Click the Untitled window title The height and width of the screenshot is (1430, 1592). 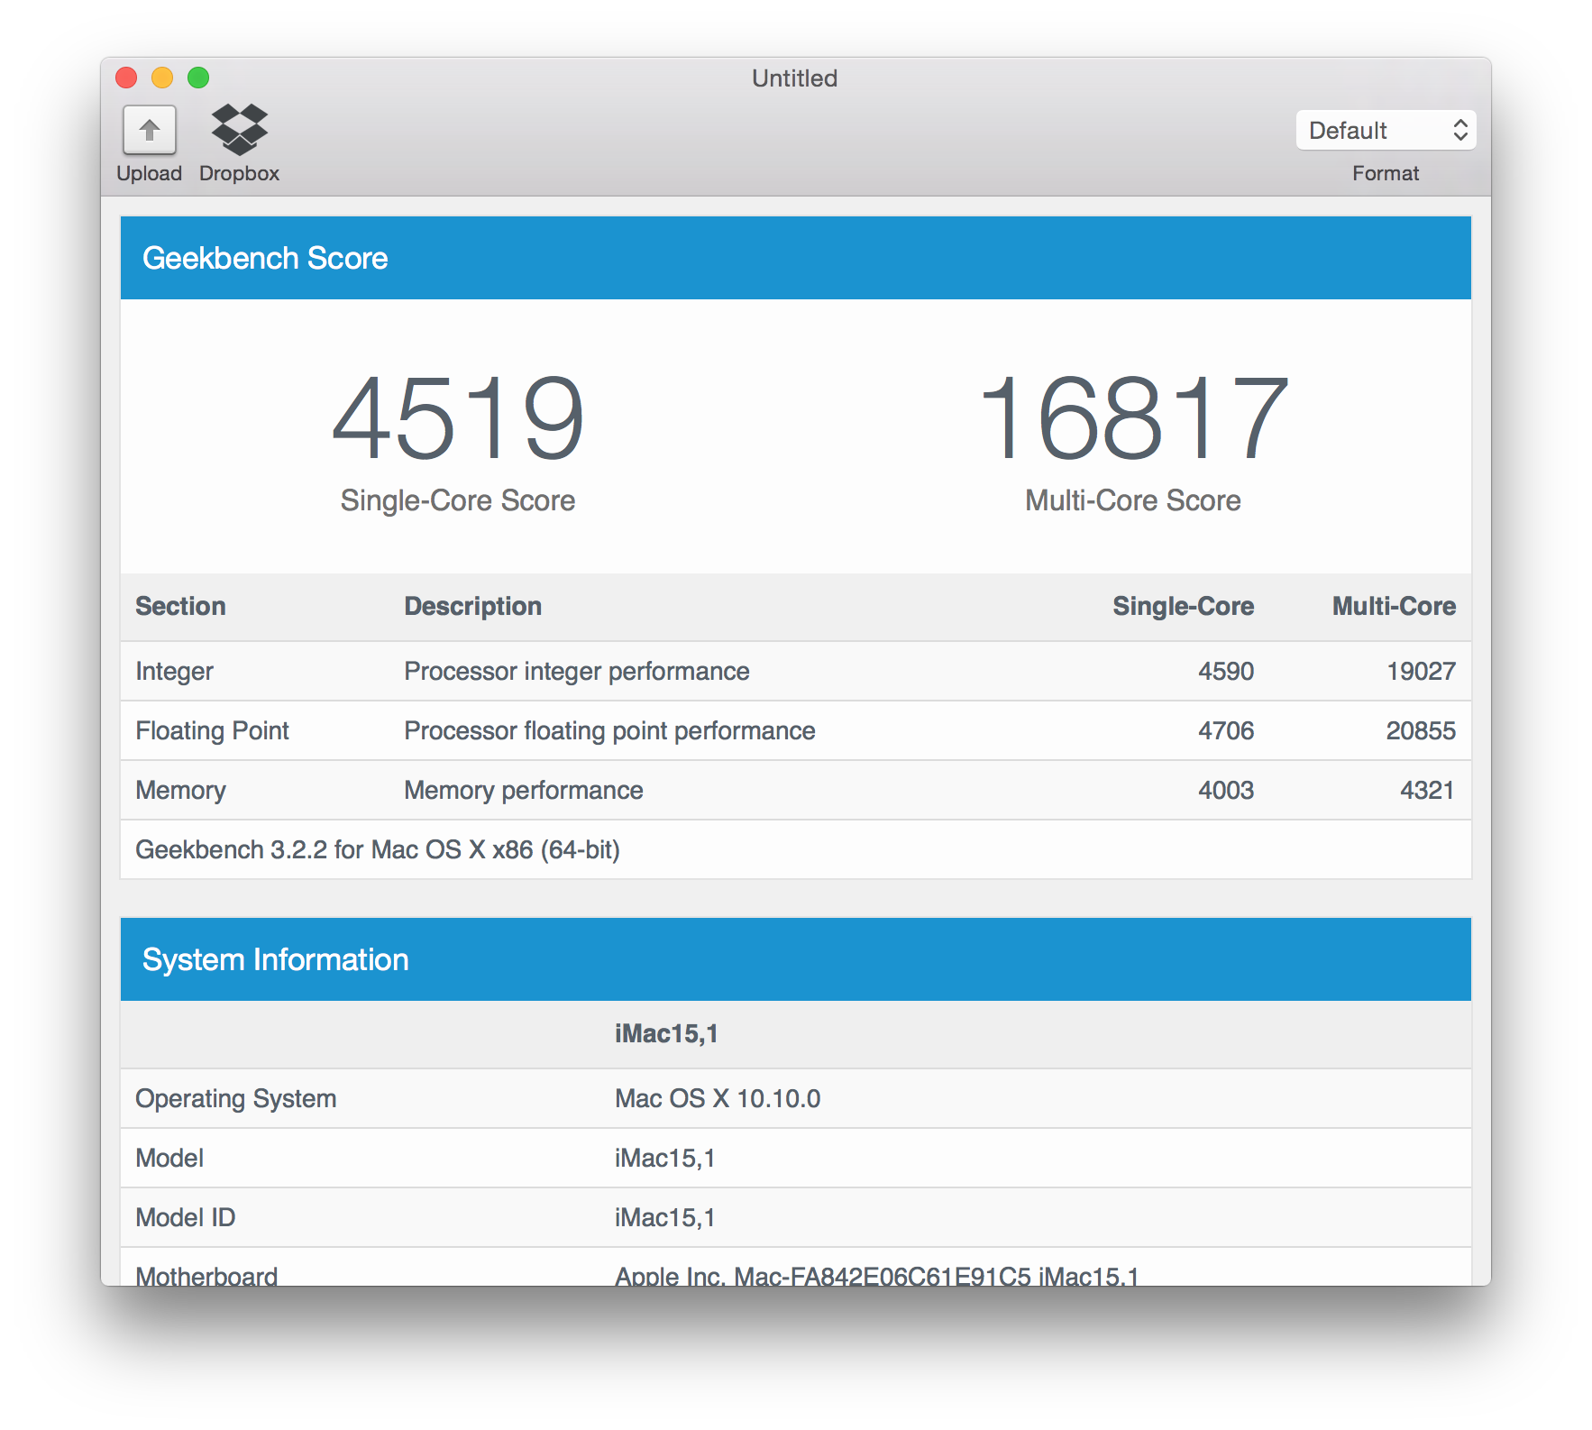click(794, 78)
